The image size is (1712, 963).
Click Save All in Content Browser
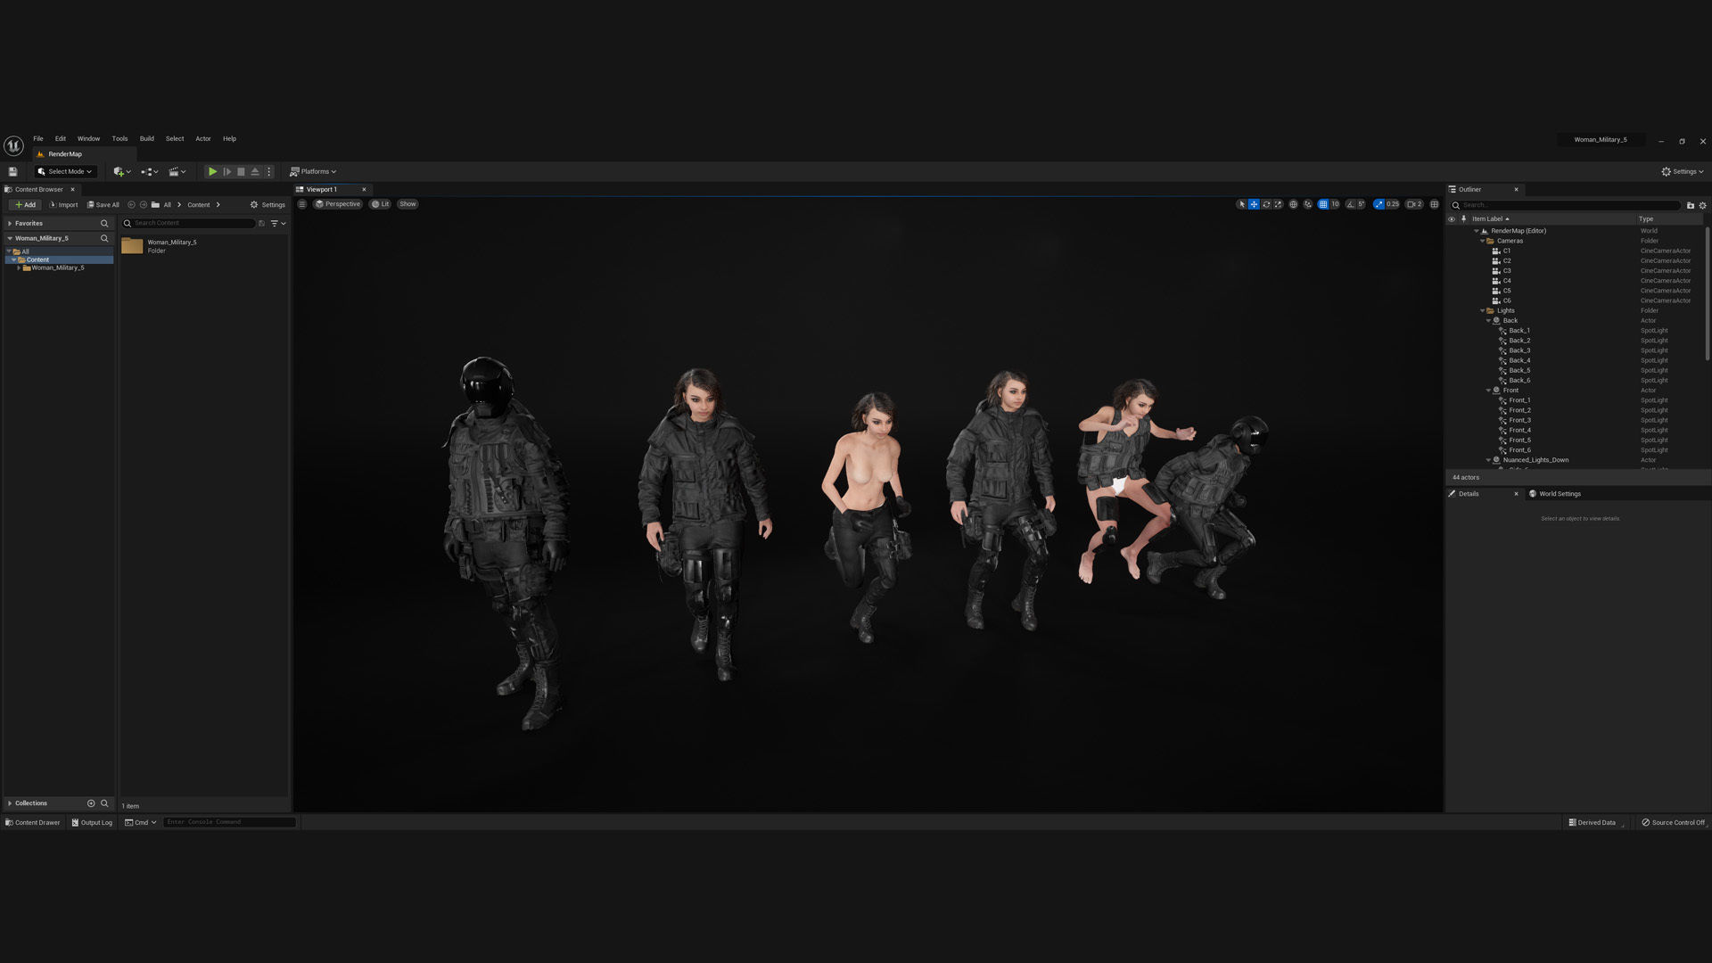(103, 204)
